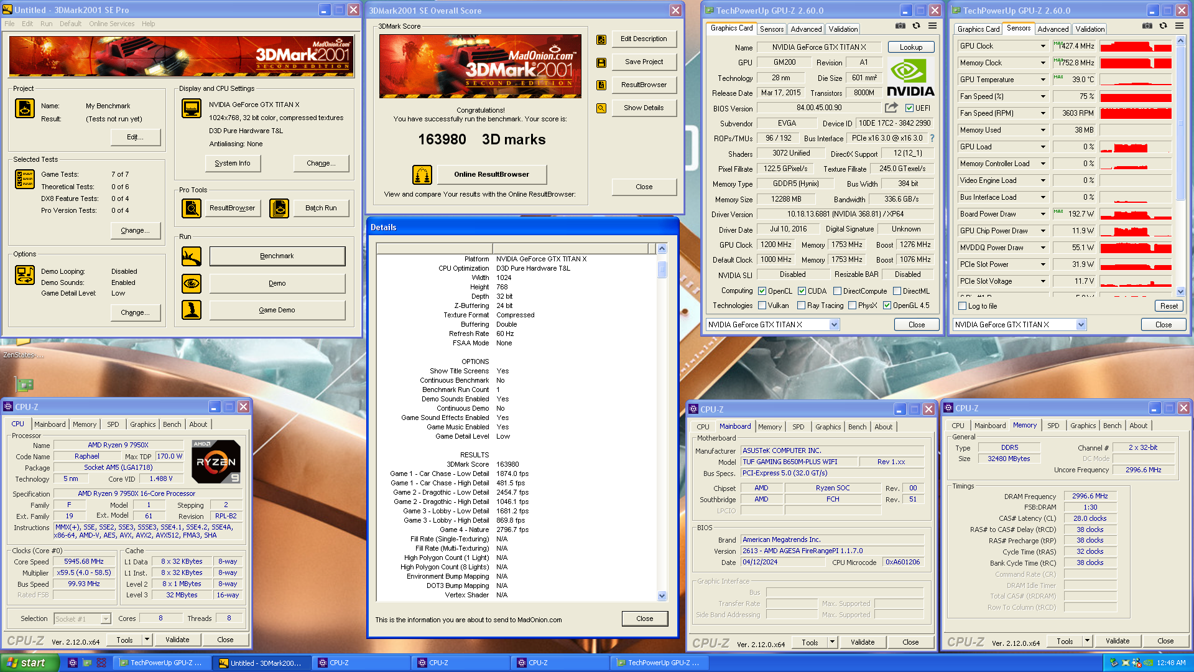Screen dimensions: 1194x672
Task: Open GPU Temperature sensor dropdown
Action: 1043,80
